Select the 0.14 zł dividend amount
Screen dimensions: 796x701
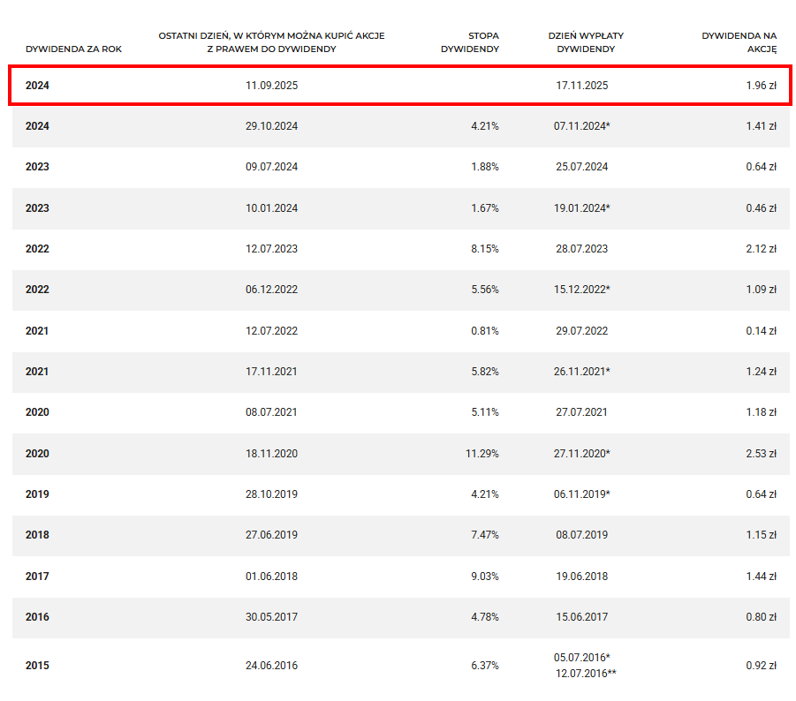760,331
